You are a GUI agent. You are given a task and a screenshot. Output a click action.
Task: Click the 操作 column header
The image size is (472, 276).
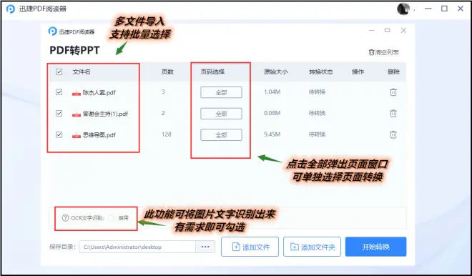coord(358,72)
